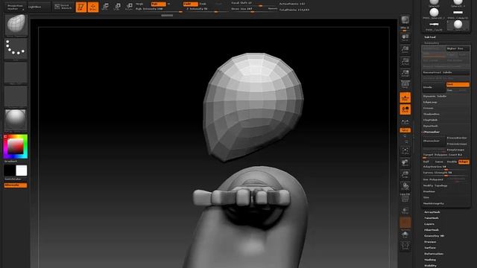Click the Move view icon in right shelf
The height and width of the screenshot is (268, 477).
tap(405, 163)
